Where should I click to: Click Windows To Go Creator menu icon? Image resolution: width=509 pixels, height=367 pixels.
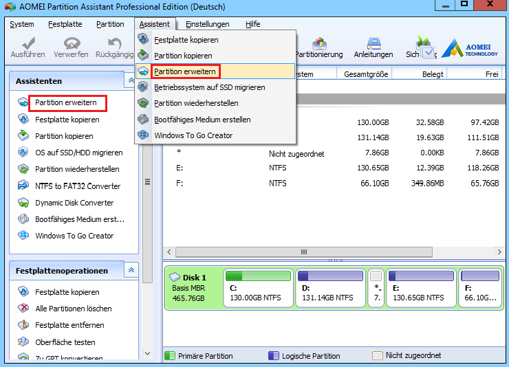click(x=143, y=135)
